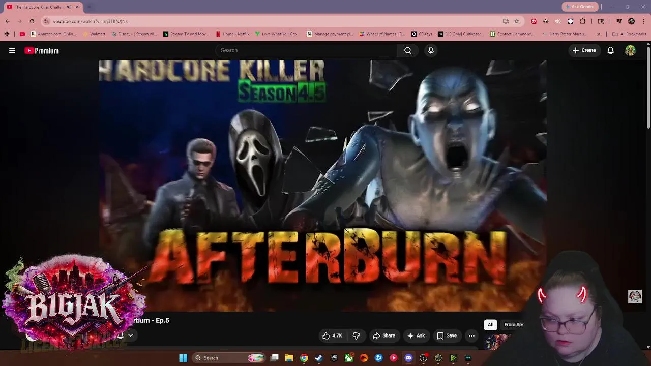Screen dimensions: 651x366
Task: Open Harry Potter Marau... bookmark
Action: pos(565,34)
